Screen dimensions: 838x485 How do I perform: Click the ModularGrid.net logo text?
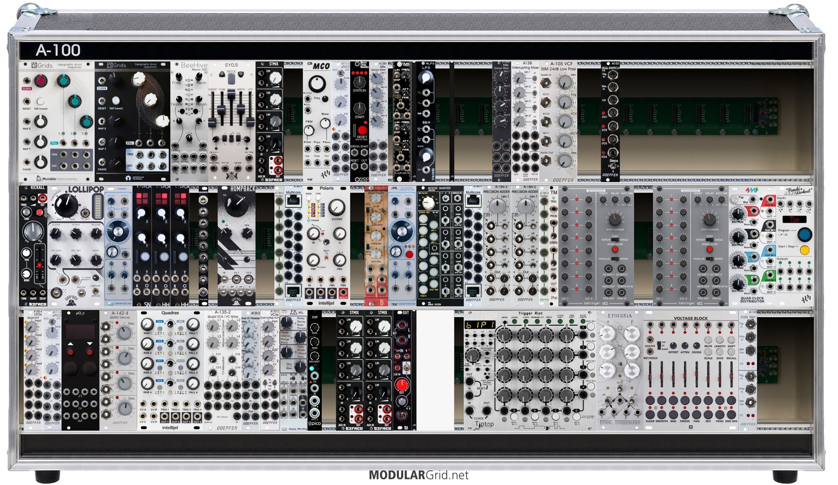pyautogui.click(x=418, y=475)
